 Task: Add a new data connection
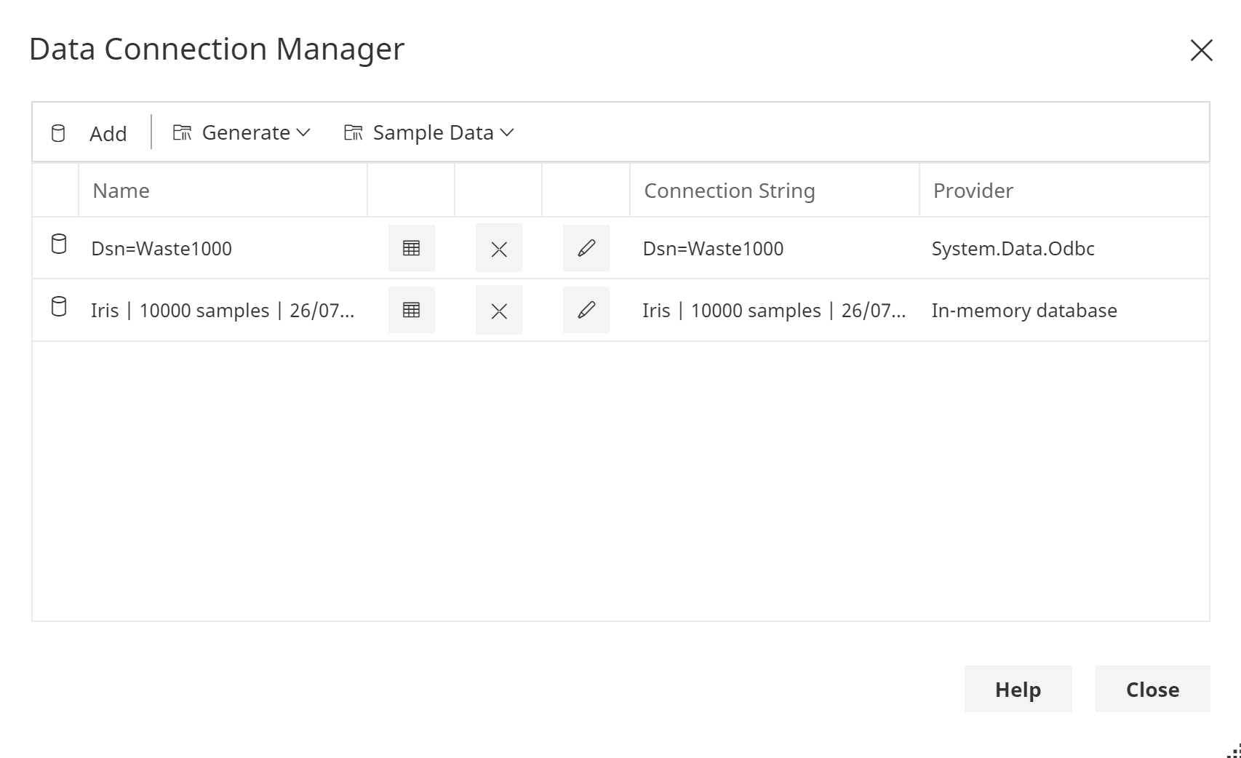108,133
